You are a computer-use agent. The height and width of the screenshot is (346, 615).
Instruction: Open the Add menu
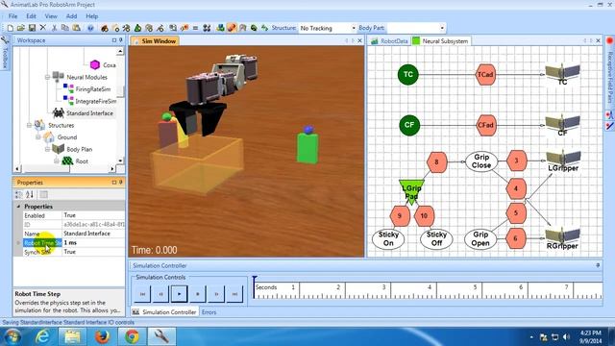tap(71, 16)
